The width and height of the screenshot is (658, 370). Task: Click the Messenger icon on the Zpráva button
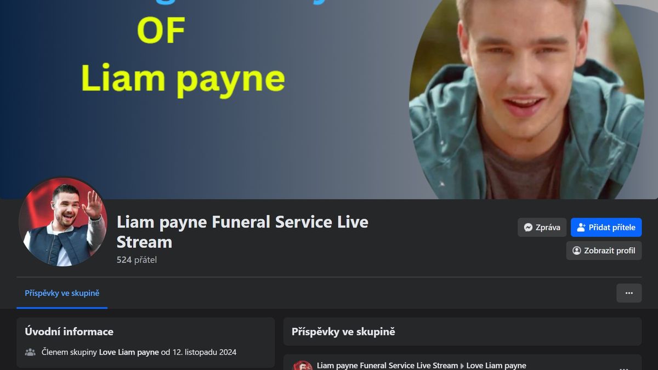[x=528, y=227]
